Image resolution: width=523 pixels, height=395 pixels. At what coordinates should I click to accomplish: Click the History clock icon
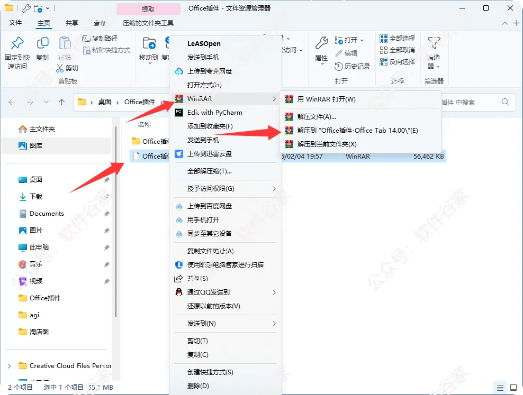pos(338,66)
